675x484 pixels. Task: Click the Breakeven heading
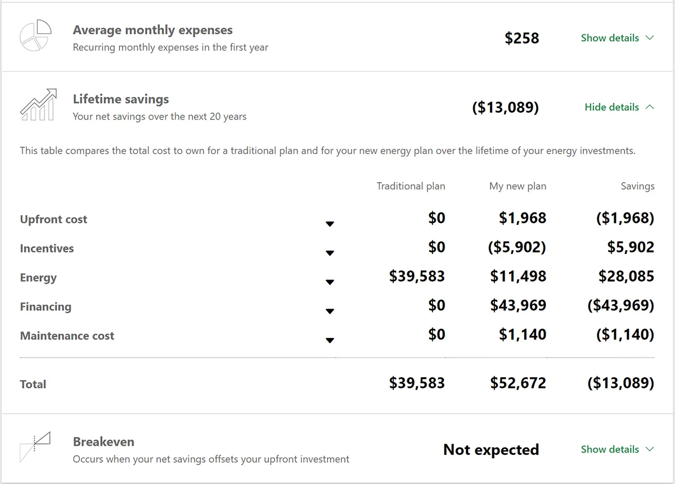tap(103, 442)
